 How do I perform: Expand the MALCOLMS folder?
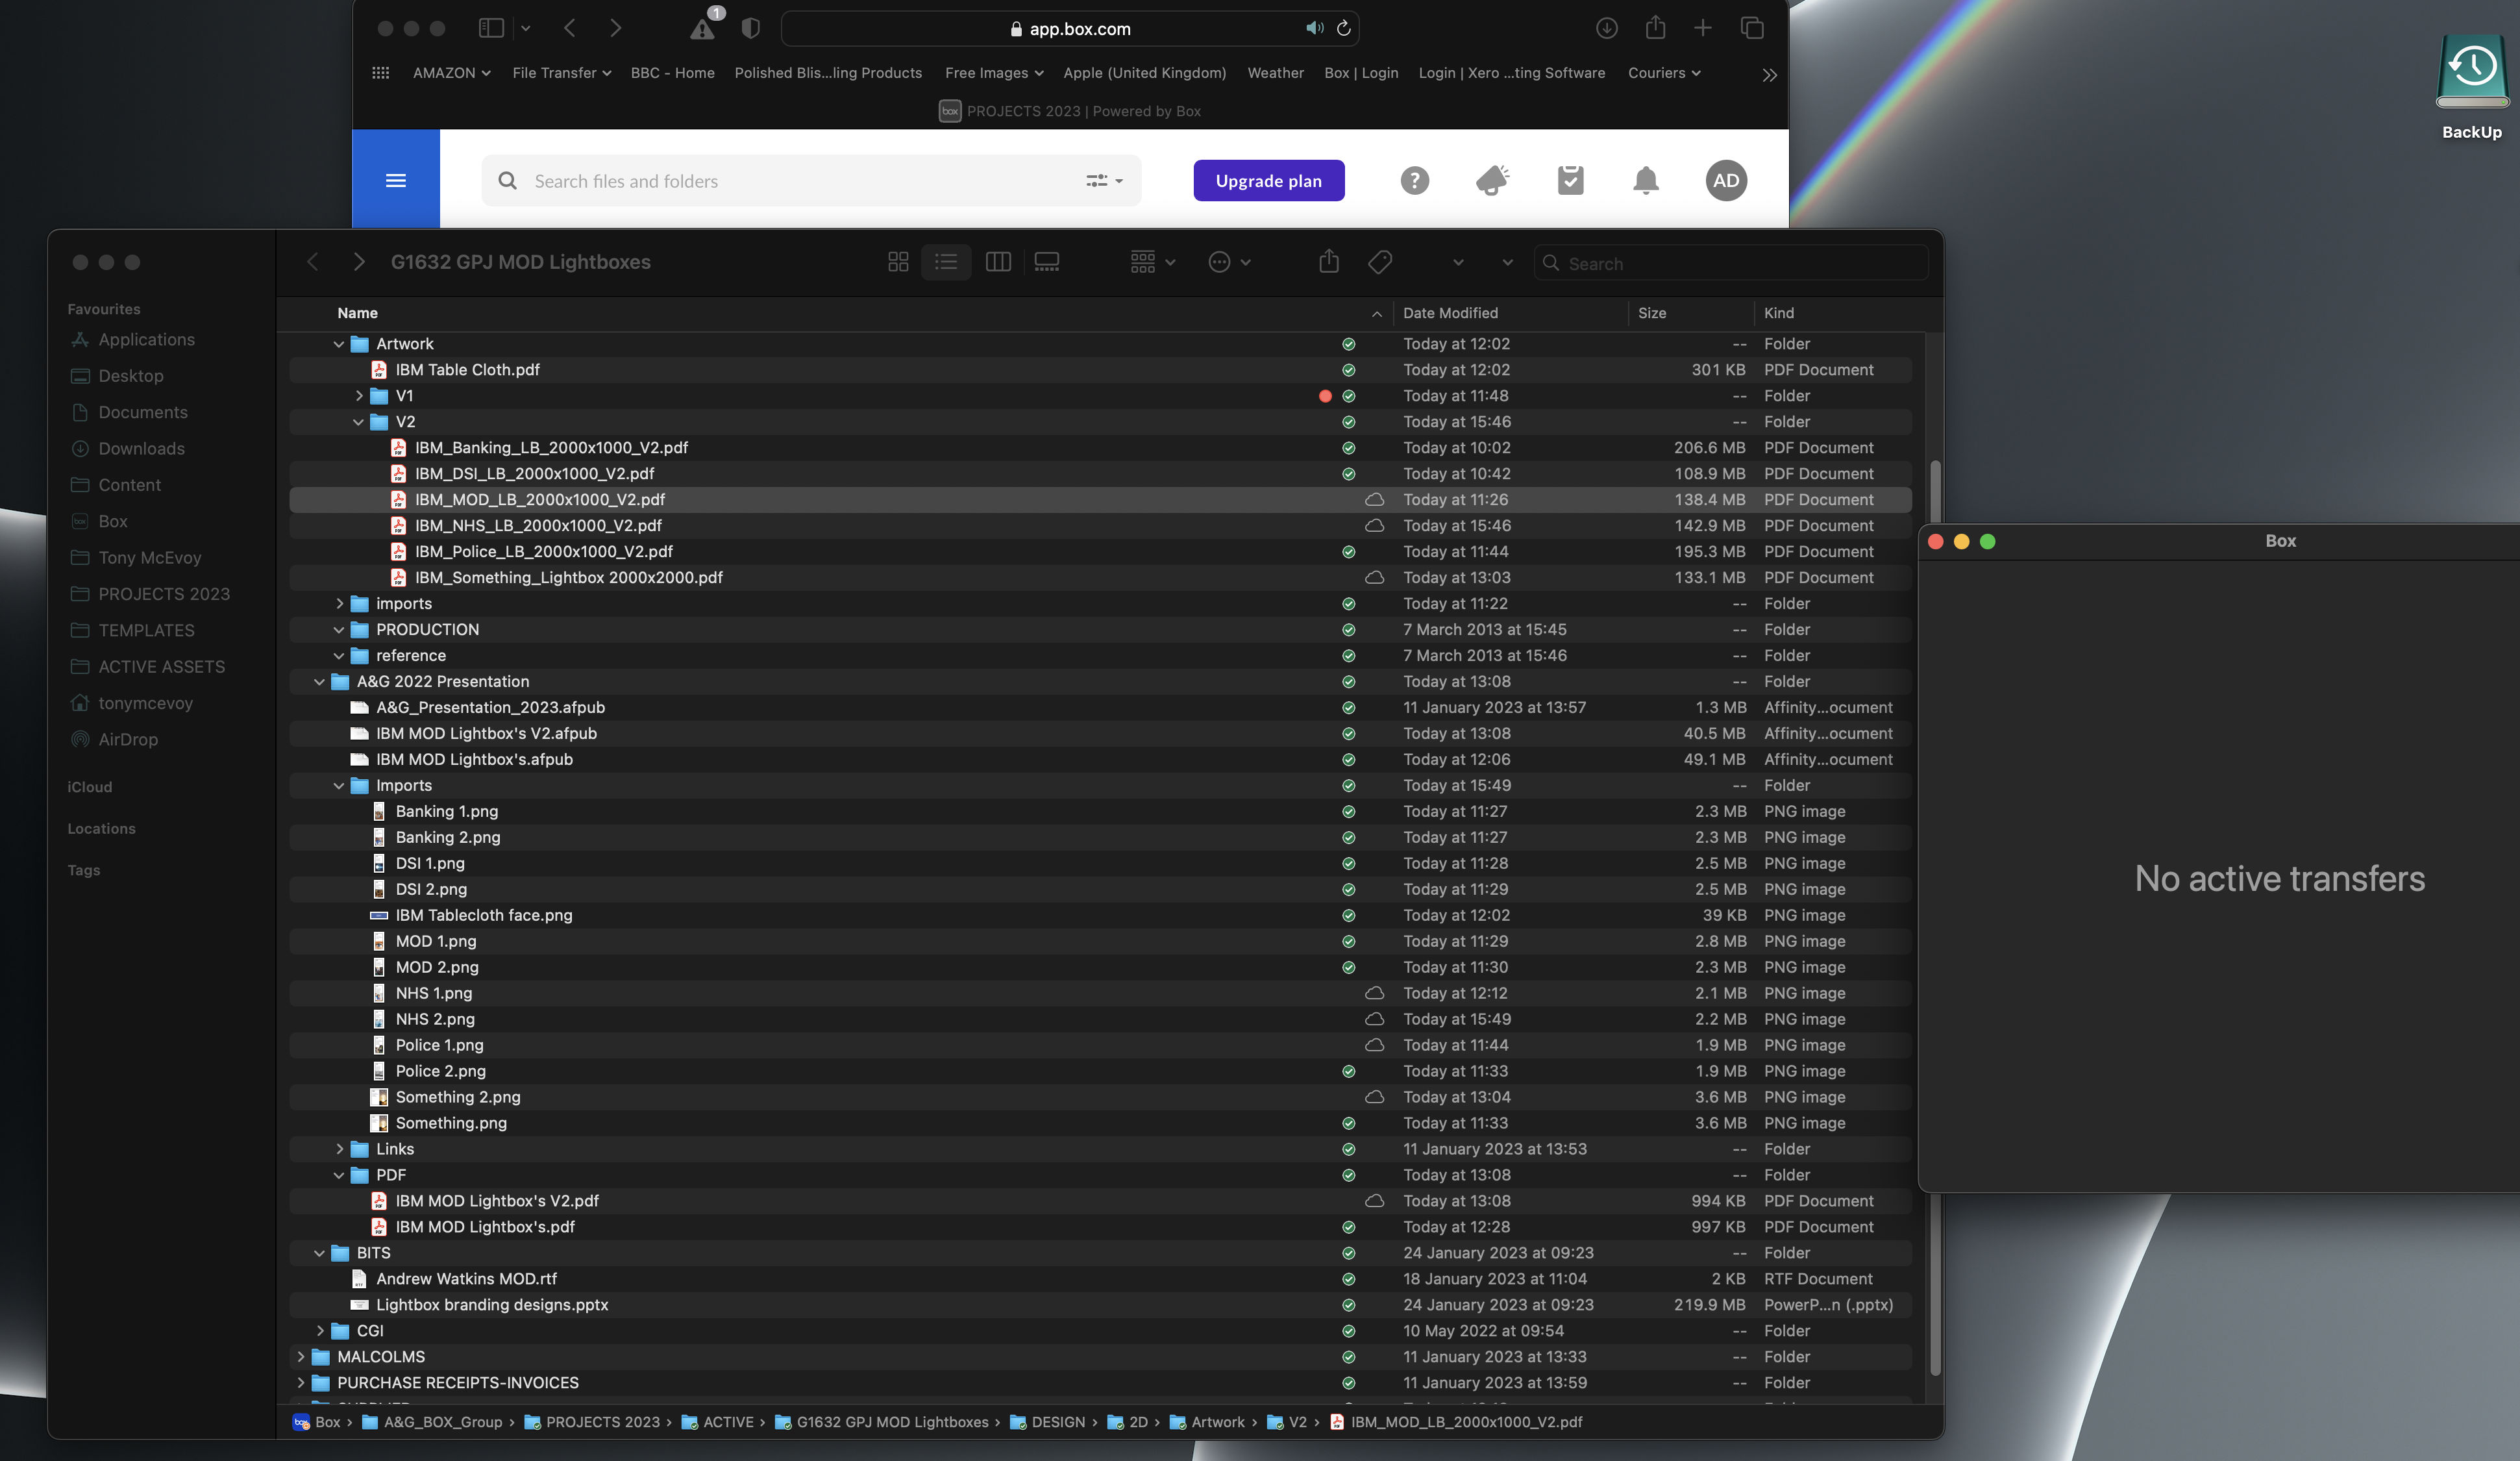point(300,1357)
